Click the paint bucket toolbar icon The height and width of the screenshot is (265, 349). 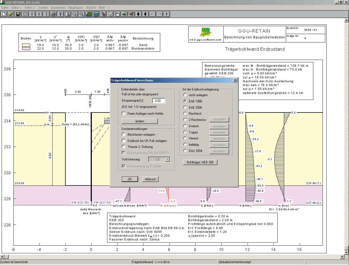(103, 14)
